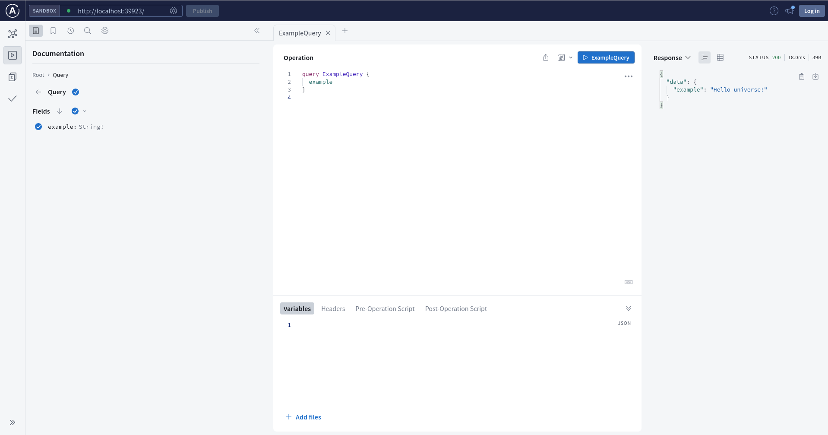Download the response data

pyautogui.click(x=815, y=76)
